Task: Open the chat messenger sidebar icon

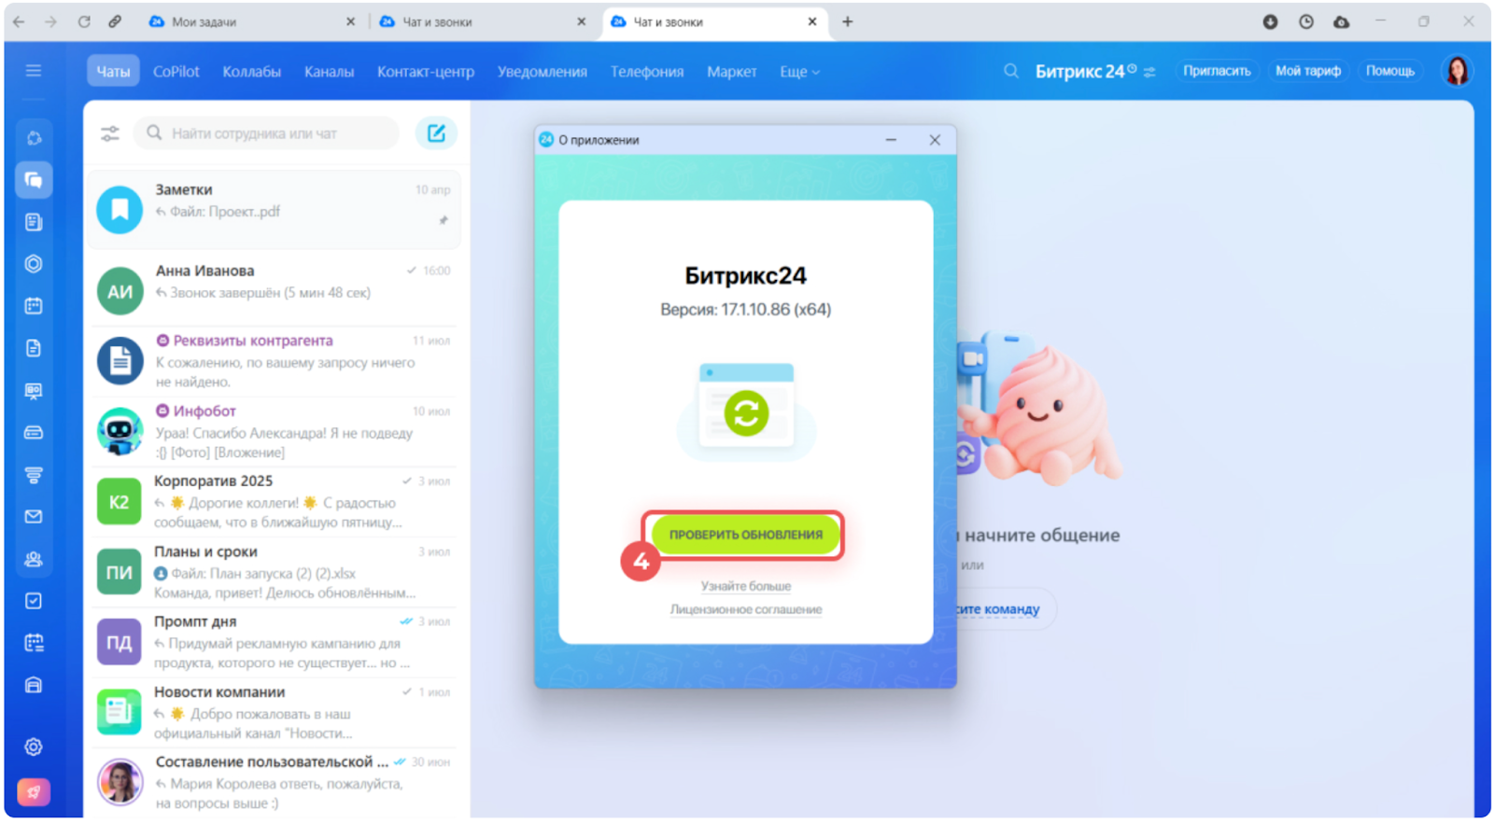Action: coord(34,180)
